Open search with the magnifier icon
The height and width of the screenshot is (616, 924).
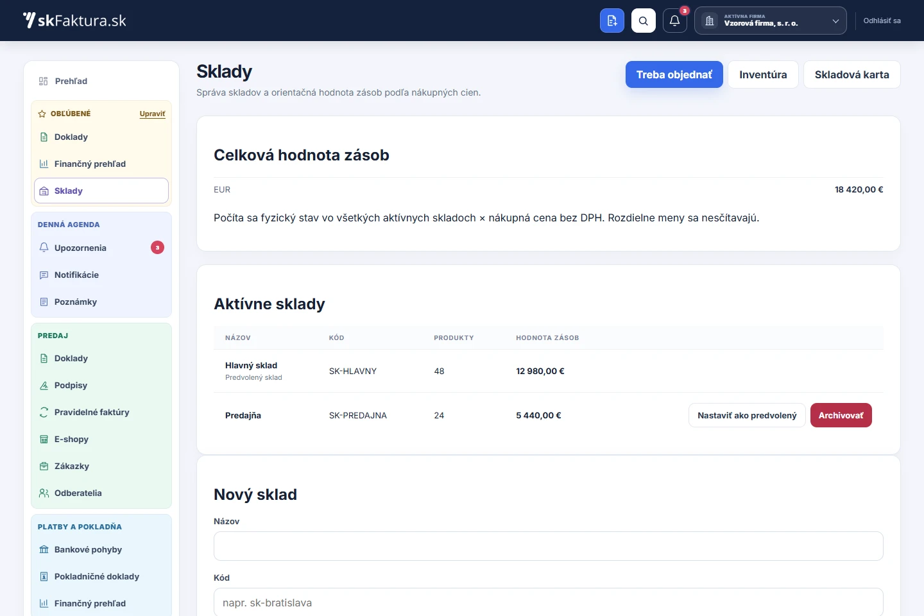coord(643,21)
